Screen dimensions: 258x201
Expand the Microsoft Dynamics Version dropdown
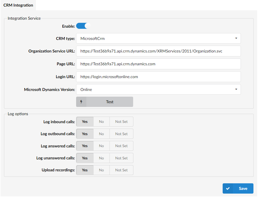pyautogui.click(x=158, y=90)
